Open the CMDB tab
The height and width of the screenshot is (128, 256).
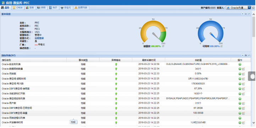18,8
